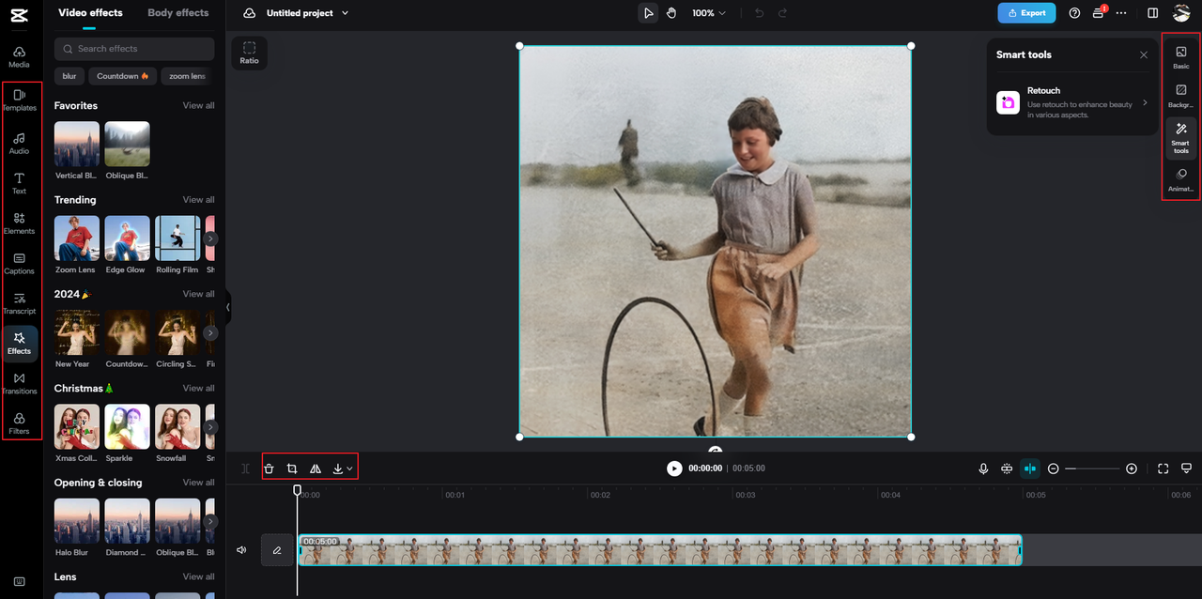Open the Filters panel
The width and height of the screenshot is (1202, 599).
[x=19, y=423]
